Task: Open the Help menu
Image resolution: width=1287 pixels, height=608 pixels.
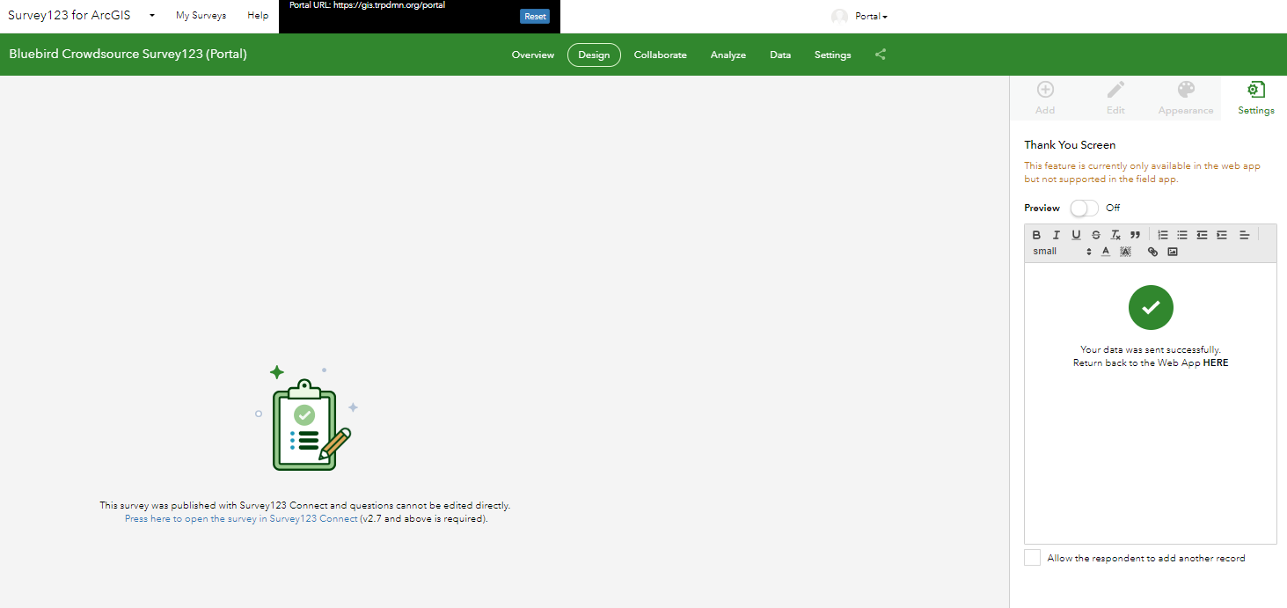Action: [258, 16]
